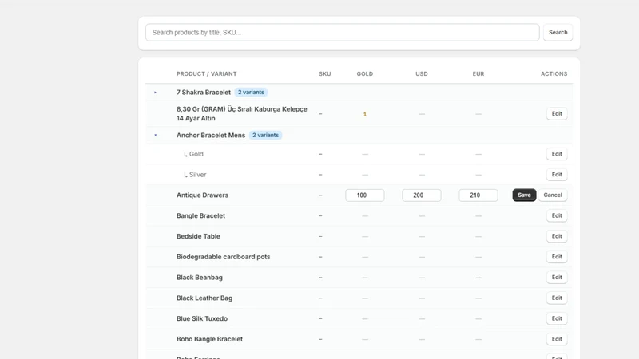Edit the 8,30 Gr Kaburga Kelepçe row
The image size is (639, 359).
pyautogui.click(x=557, y=113)
